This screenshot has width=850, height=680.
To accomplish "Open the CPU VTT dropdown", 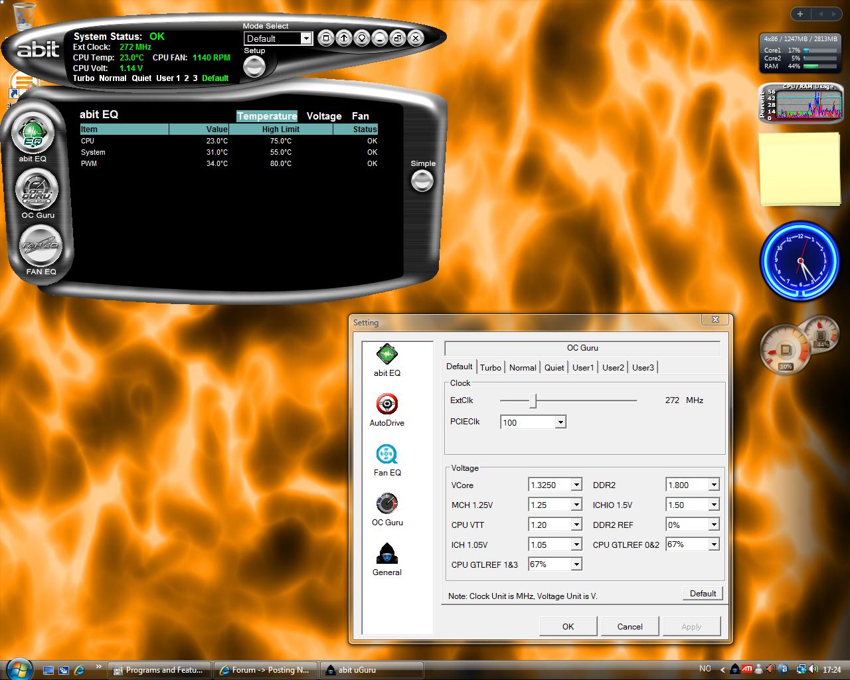I will click(x=576, y=525).
